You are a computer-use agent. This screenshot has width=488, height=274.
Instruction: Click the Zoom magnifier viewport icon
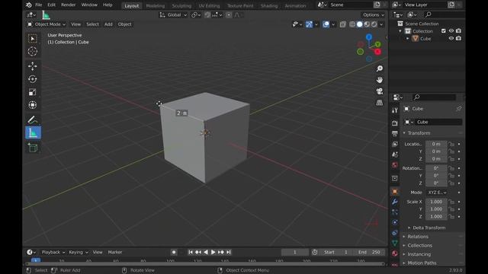tap(380, 68)
